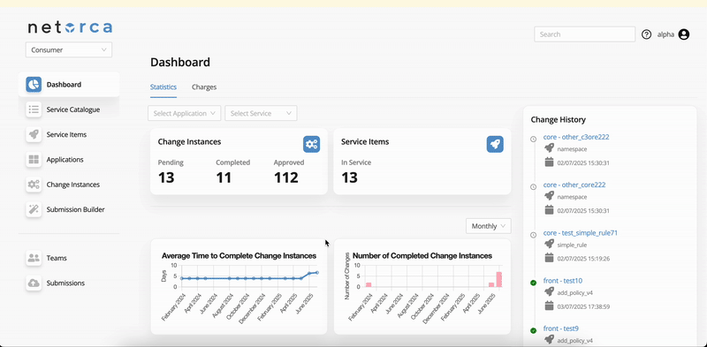The image size is (707, 347).
Task: Open the Select Application dropdown
Action: pyautogui.click(x=185, y=113)
